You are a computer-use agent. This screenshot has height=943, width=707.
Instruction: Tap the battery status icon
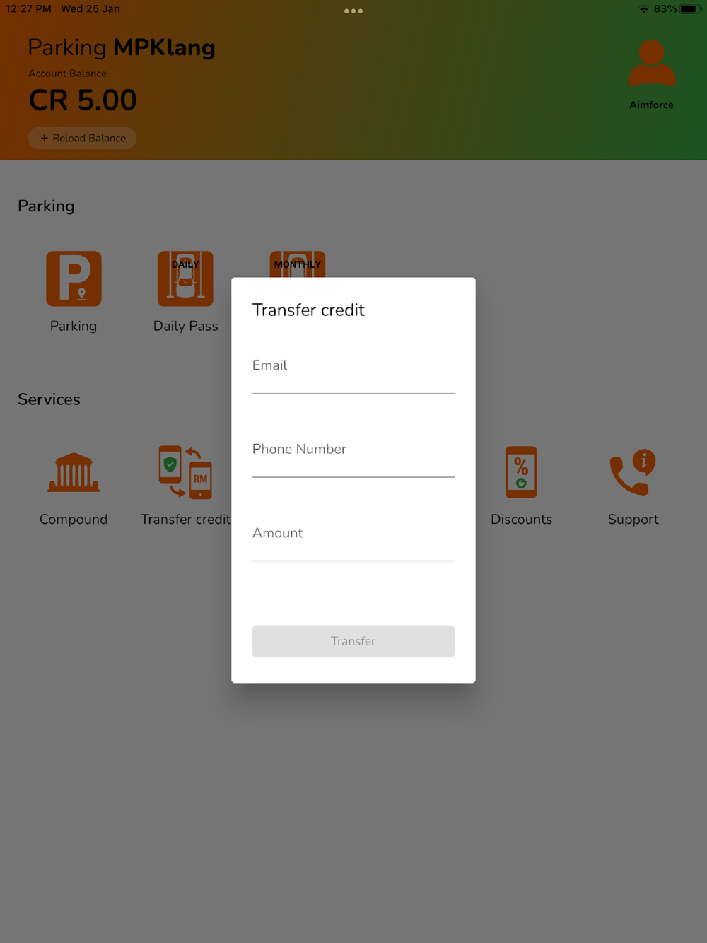coord(691,9)
